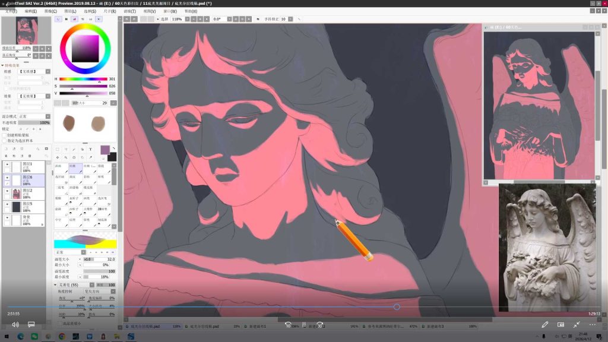Toggle the checkbox below the brush angle sliders

(60, 323)
